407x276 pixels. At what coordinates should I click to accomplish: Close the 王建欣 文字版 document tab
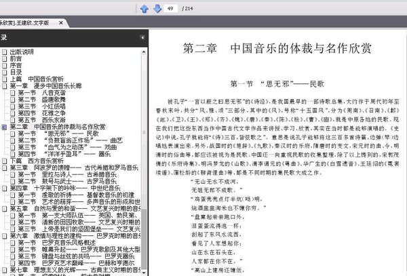pos(61,23)
